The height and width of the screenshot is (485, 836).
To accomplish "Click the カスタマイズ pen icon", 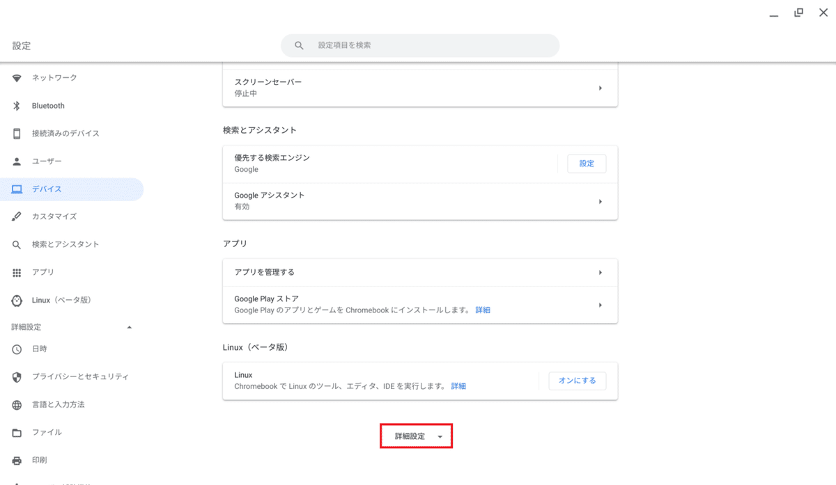I will pyautogui.click(x=17, y=216).
